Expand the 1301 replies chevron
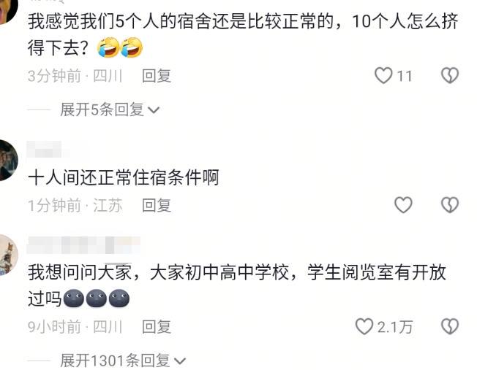Viewport: 477px width, 370px height. [180, 361]
